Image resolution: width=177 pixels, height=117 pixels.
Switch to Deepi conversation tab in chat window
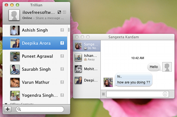tap(87, 80)
